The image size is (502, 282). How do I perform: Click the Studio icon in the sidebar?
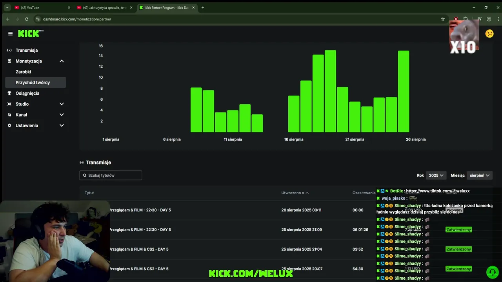coord(9,104)
